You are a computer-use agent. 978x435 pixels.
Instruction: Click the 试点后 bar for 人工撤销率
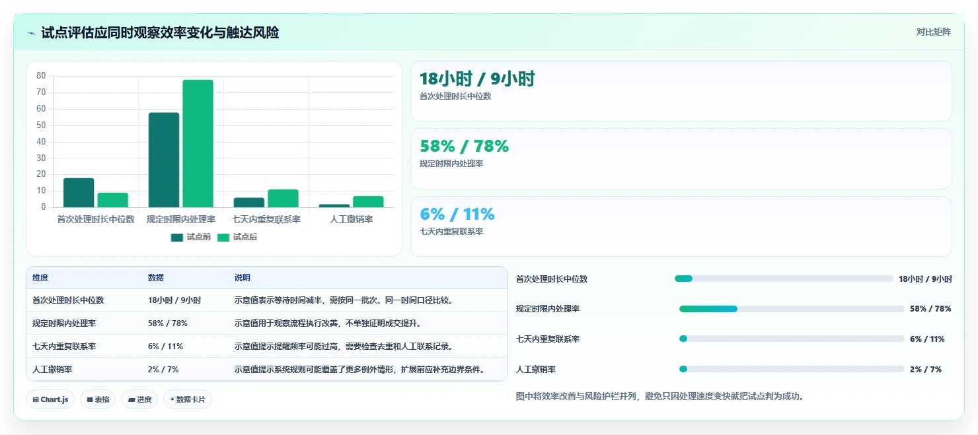coord(369,202)
